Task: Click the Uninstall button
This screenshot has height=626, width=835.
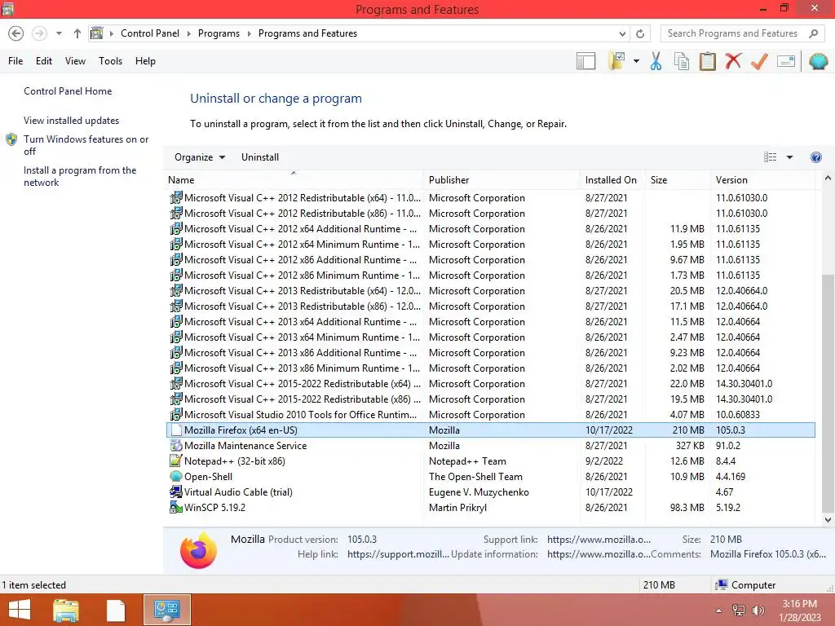Action: 260,157
